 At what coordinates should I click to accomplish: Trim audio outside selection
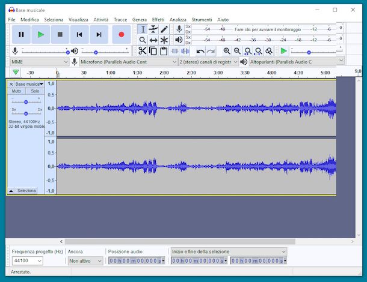point(174,51)
